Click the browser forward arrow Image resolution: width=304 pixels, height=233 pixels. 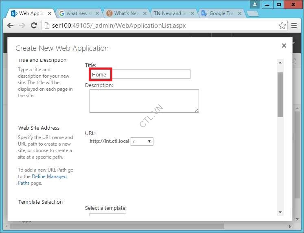pos(22,25)
